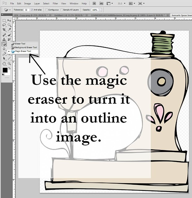Launch Adobe Bridge from the Br icon

[x=94, y=3]
